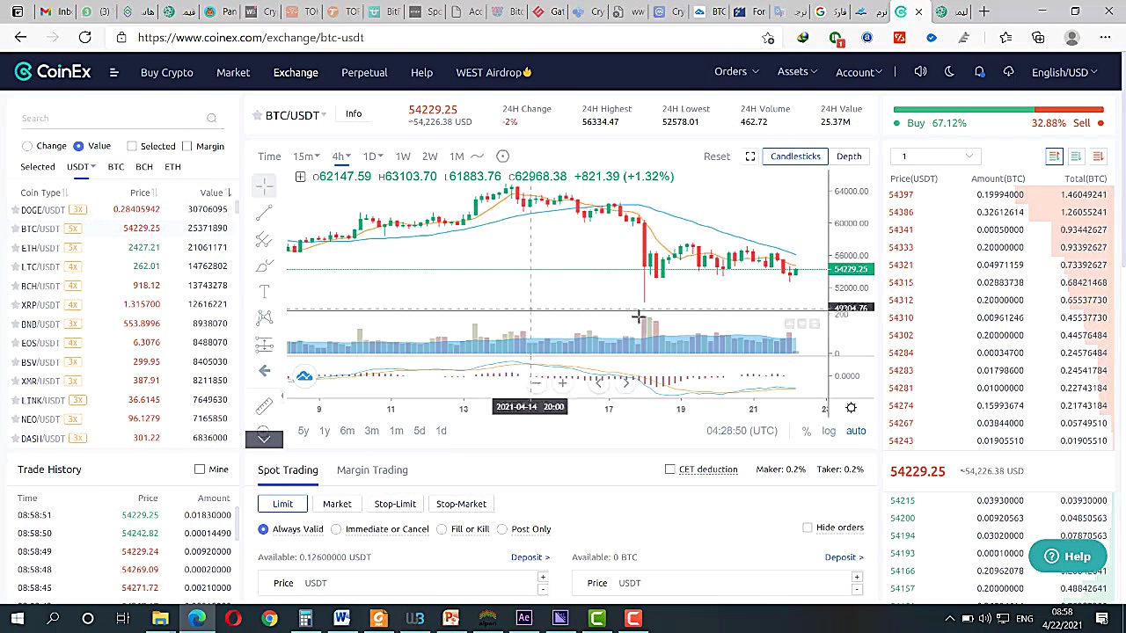Select the ruler measure tool
The height and width of the screenshot is (633, 1126).
click(264, 406)
